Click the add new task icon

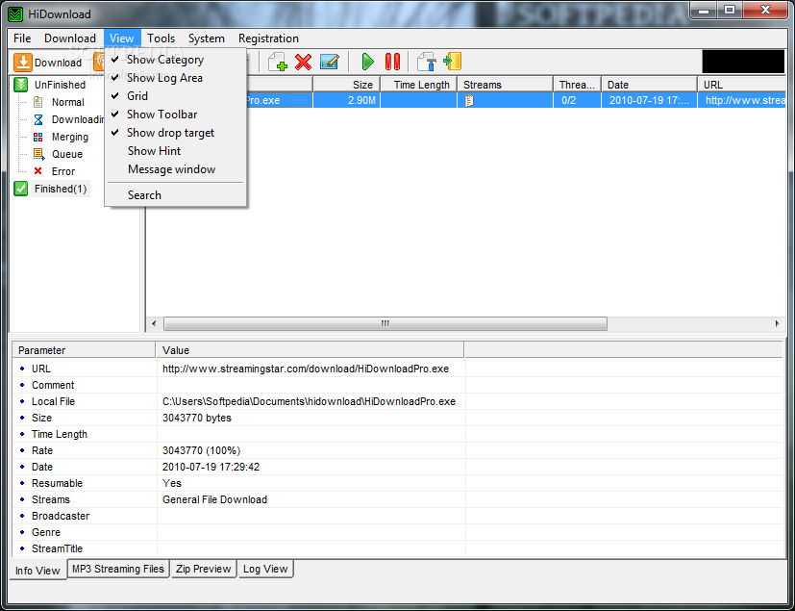(x=278, y=62)
